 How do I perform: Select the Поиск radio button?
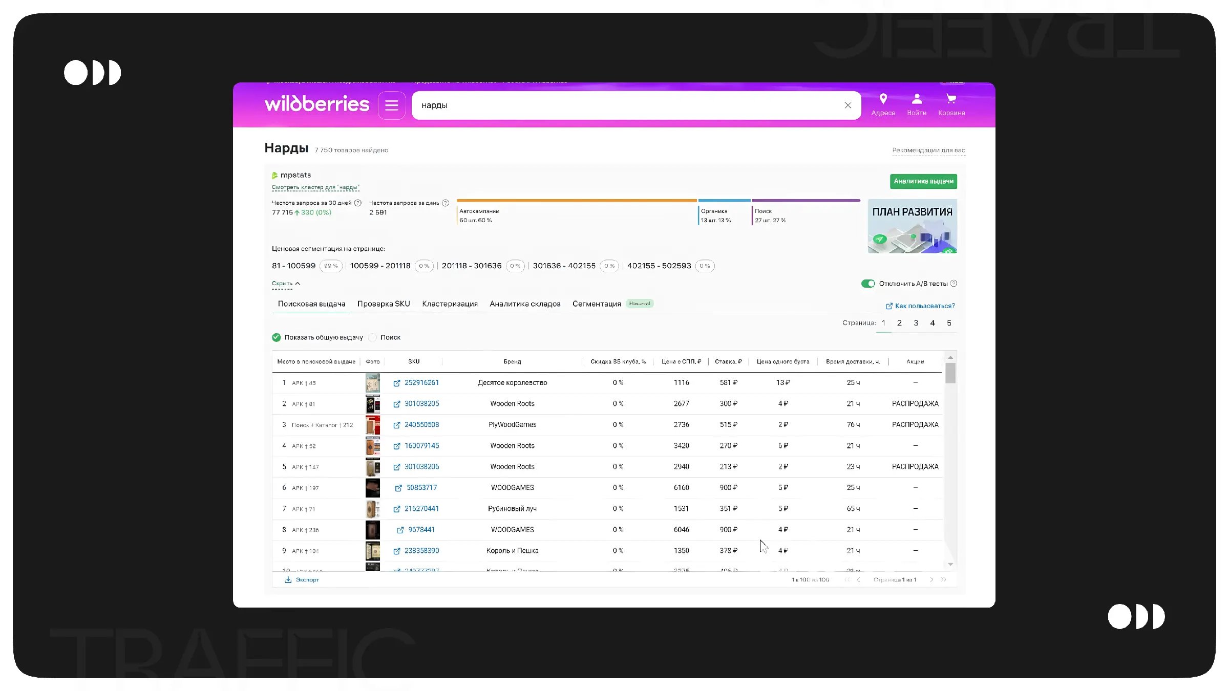coord(373,337)
